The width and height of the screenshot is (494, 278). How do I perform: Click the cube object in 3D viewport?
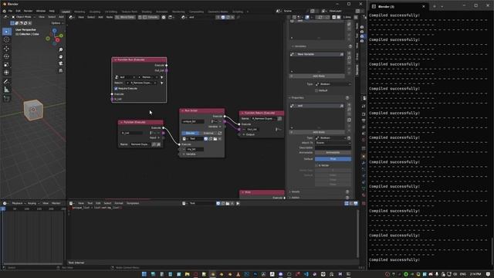point(33,110)
